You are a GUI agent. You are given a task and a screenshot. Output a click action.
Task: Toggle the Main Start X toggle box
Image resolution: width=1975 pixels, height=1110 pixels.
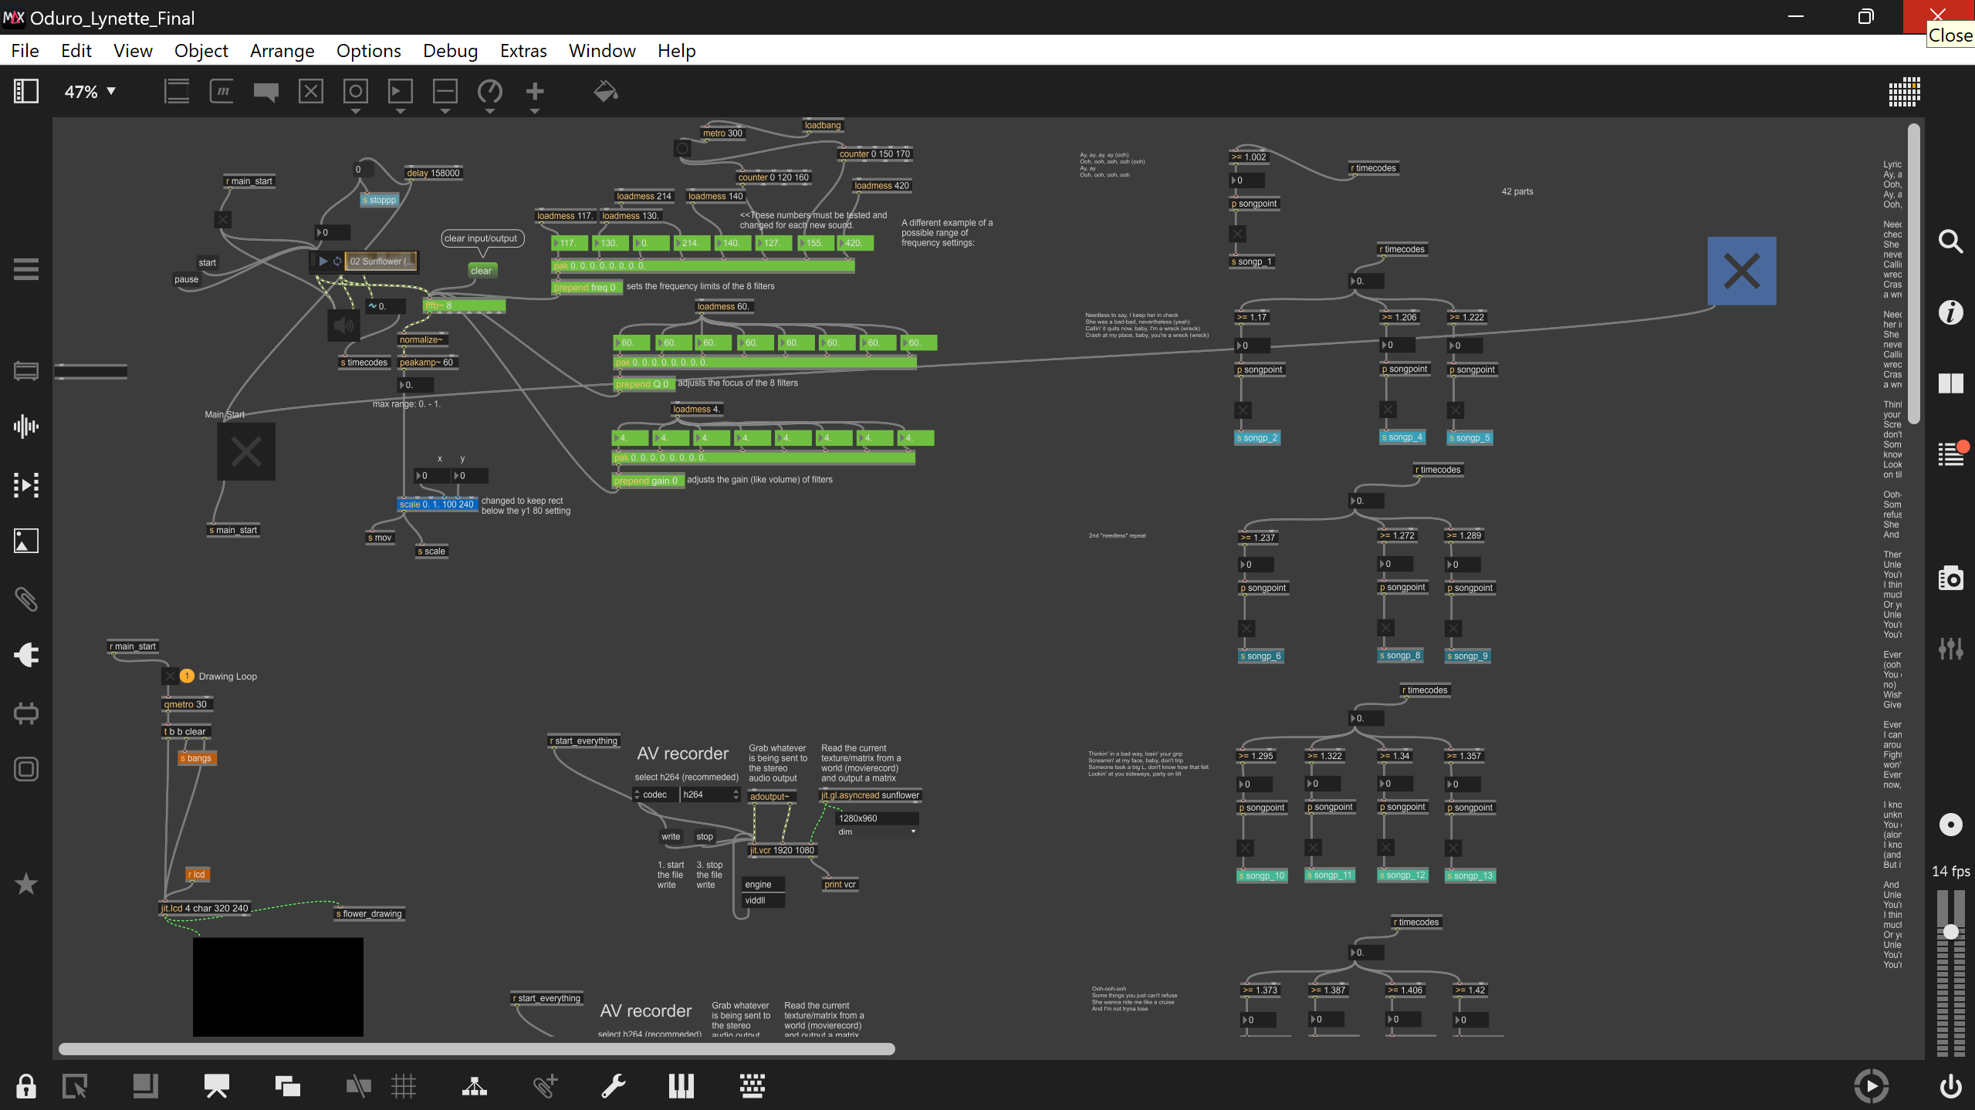point(246,452)
